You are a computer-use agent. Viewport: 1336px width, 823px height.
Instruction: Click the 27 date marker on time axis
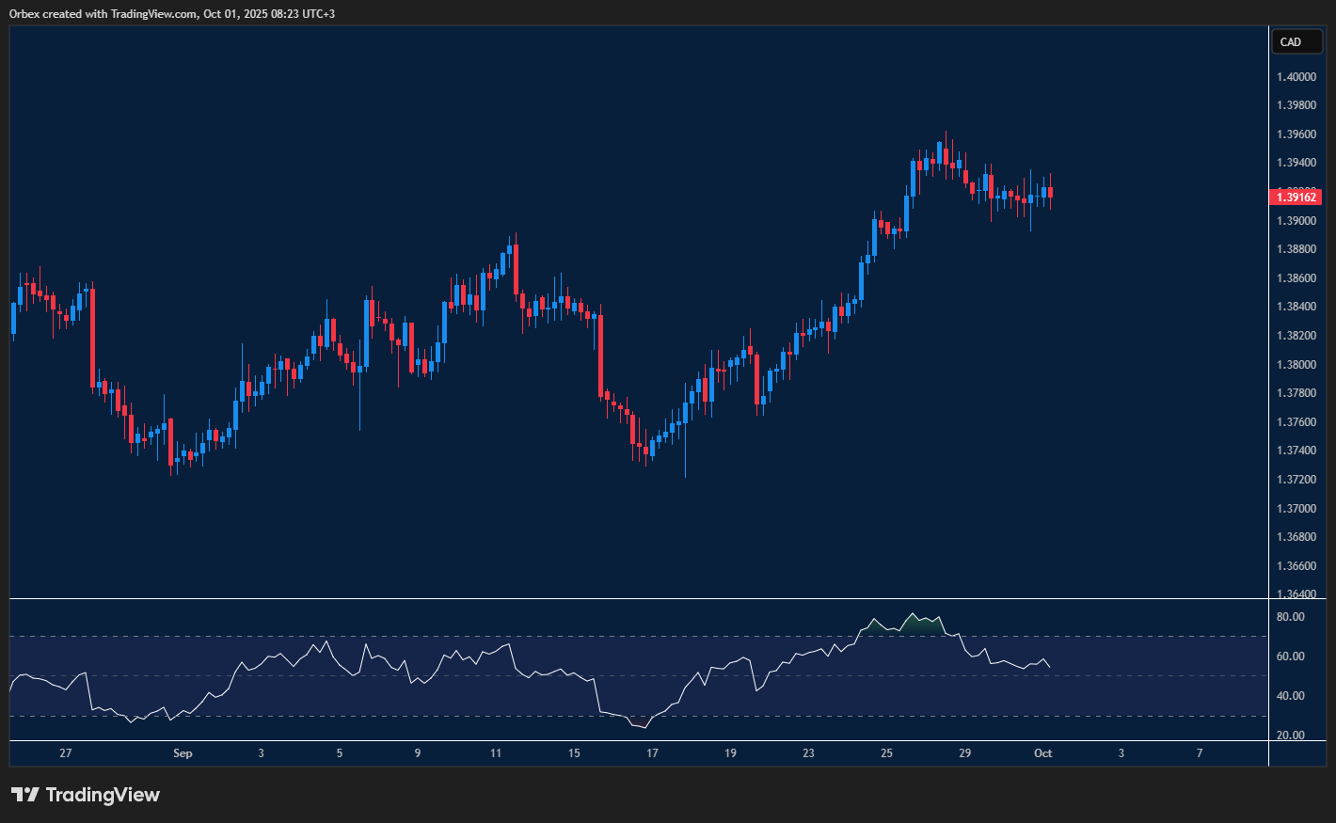[65, 753]
